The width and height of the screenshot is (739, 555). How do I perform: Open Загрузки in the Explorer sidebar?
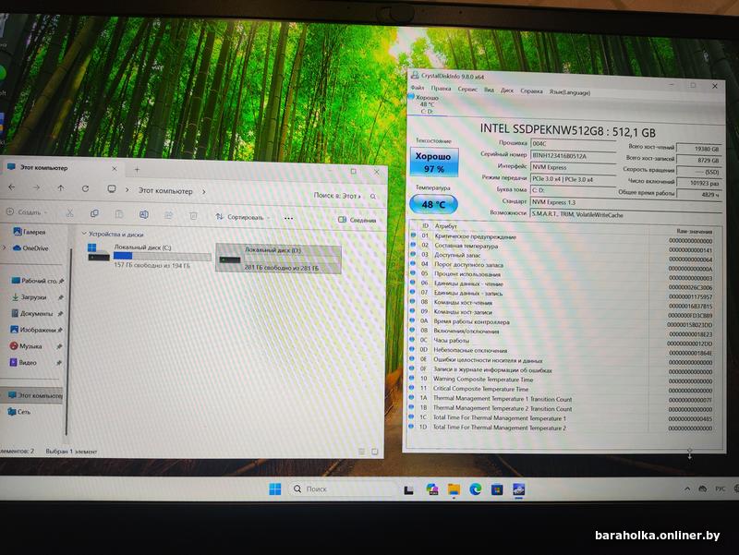(37, 296)
